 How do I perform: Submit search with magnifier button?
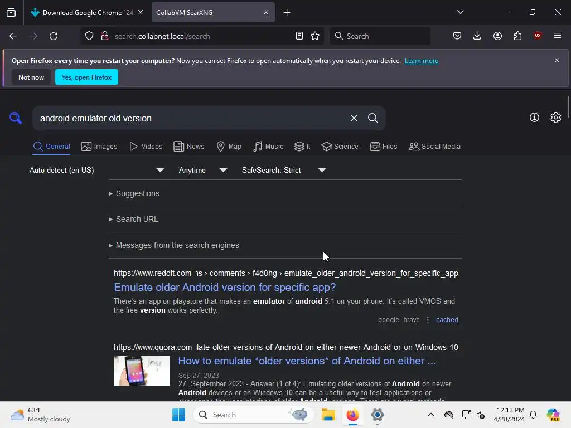tap(372, 118)
